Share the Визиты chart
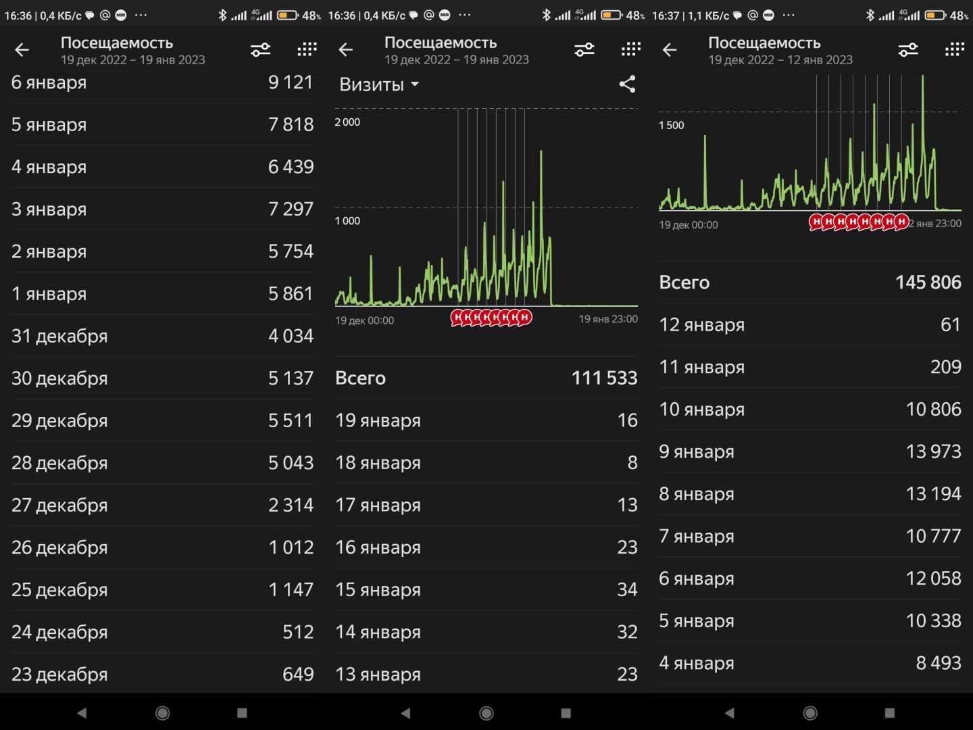Viewport: 973px width, 730px height. pos(627,84)
